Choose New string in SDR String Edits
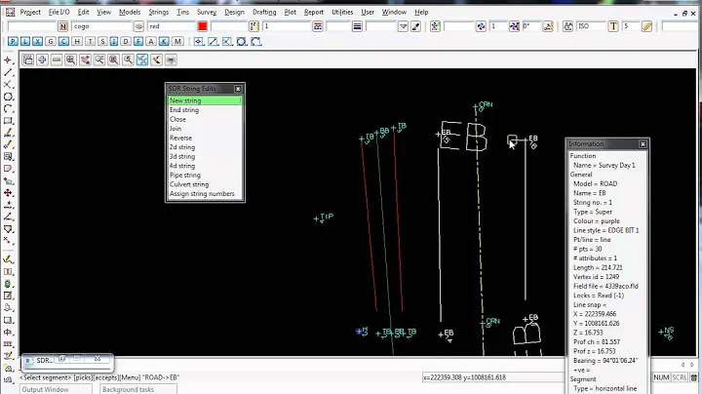Viewport: 702px width, 394px height. pos(205,100)
